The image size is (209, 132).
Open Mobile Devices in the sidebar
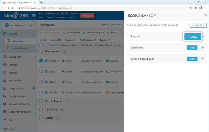coord(20,48)
